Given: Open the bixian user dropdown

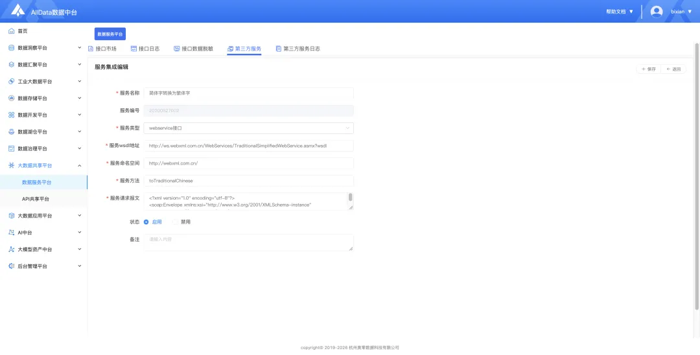Looking at the screenshot, I should tap(681, 12).
